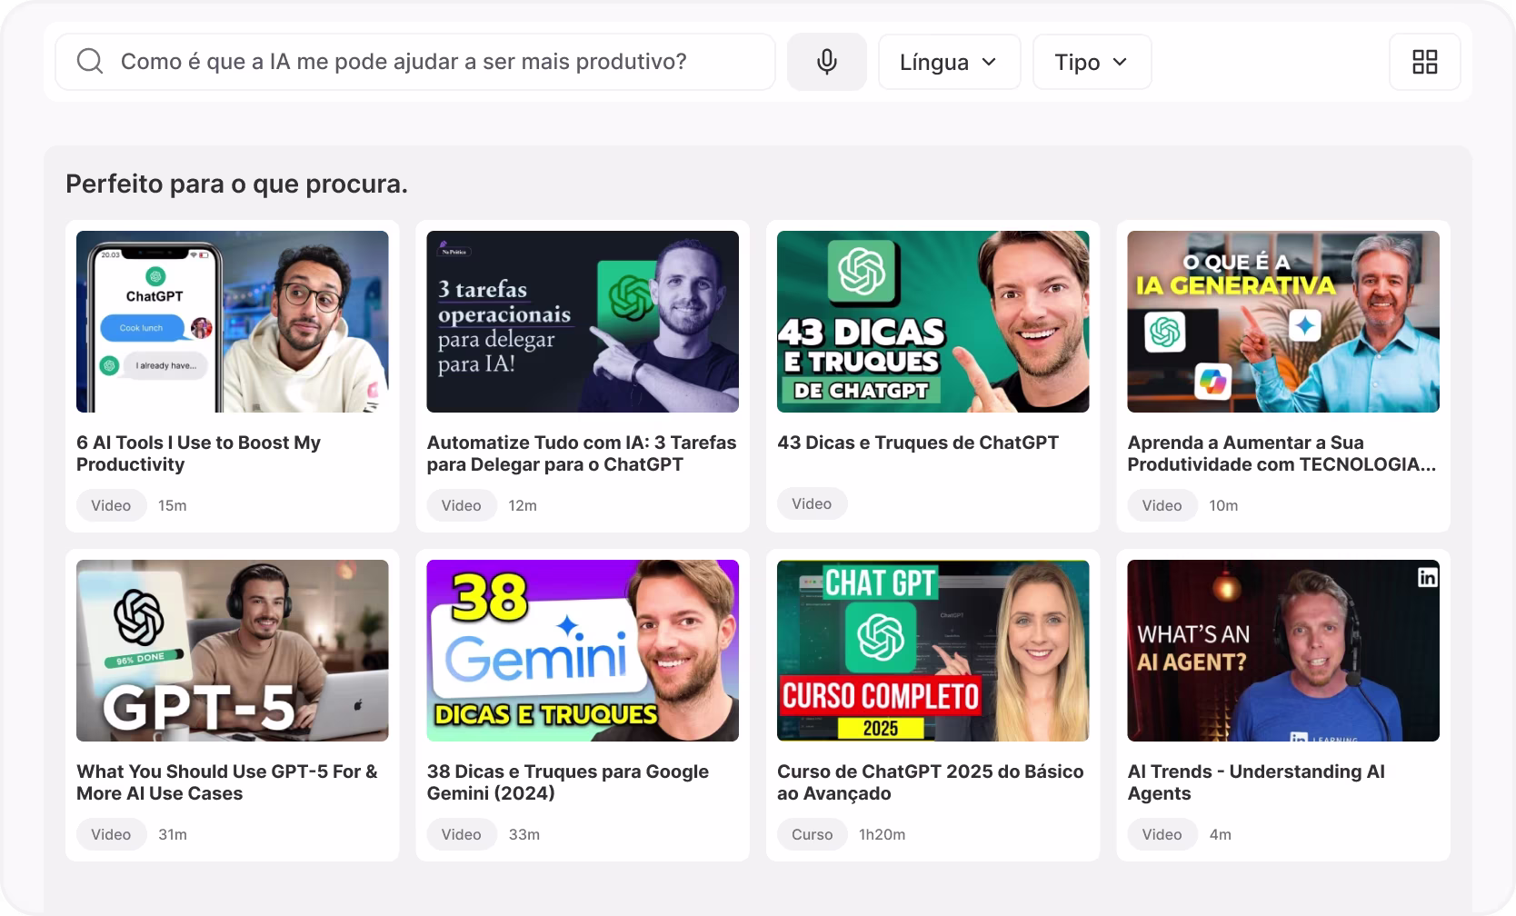Open thumbnail '43 Dicas e Truques de ChatGPT'
Viewport: 1516px width, 916px height.
point(933,322)
